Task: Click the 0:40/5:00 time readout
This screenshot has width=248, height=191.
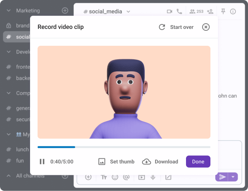Action: click(x=62, y=162)
